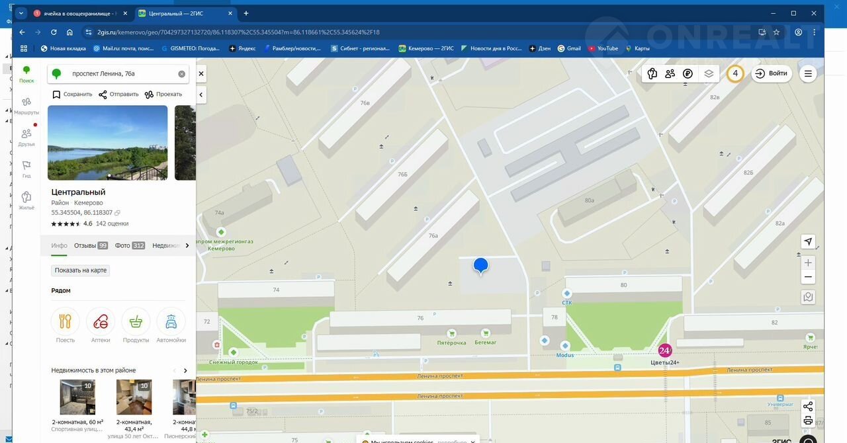This screenshot has height=443, width=847.
Task: Click the Показать на карте button
Action: (x=81, y=270)
